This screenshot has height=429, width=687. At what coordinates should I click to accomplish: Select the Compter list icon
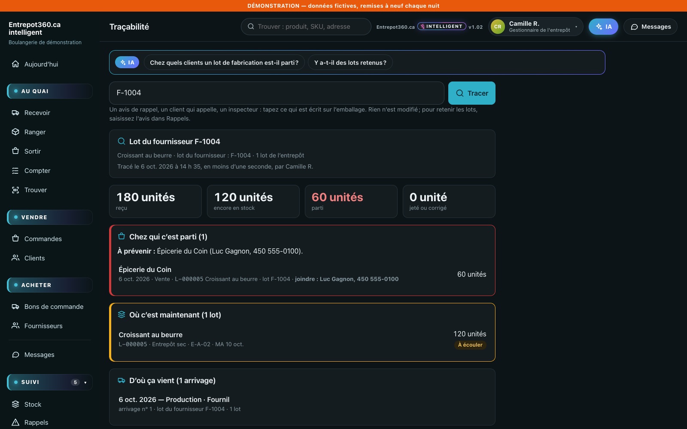pyautogui.click(x=15, y=171)
